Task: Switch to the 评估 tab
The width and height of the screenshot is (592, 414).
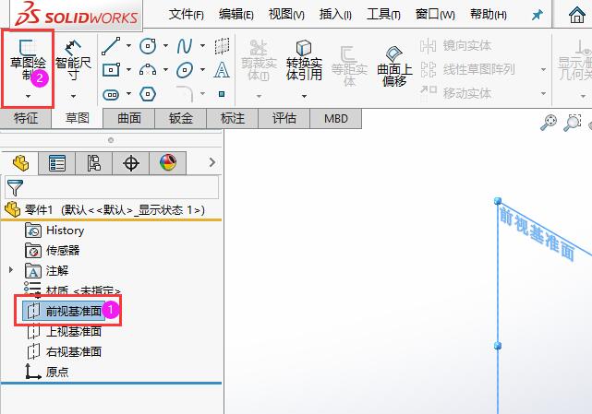Action: click(284, 118)
